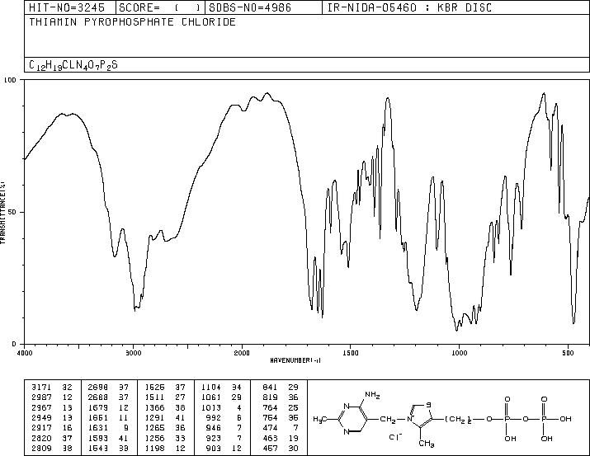Click the 2967 wavenumber in the peak table
This screenshot has width=590, height=456.
pyautogui.click(x=42, y=407)
